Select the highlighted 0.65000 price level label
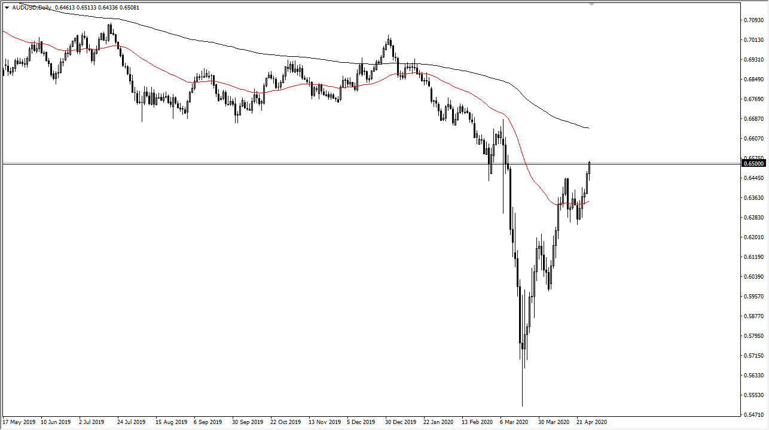The image size is (769, 430). 754,163
